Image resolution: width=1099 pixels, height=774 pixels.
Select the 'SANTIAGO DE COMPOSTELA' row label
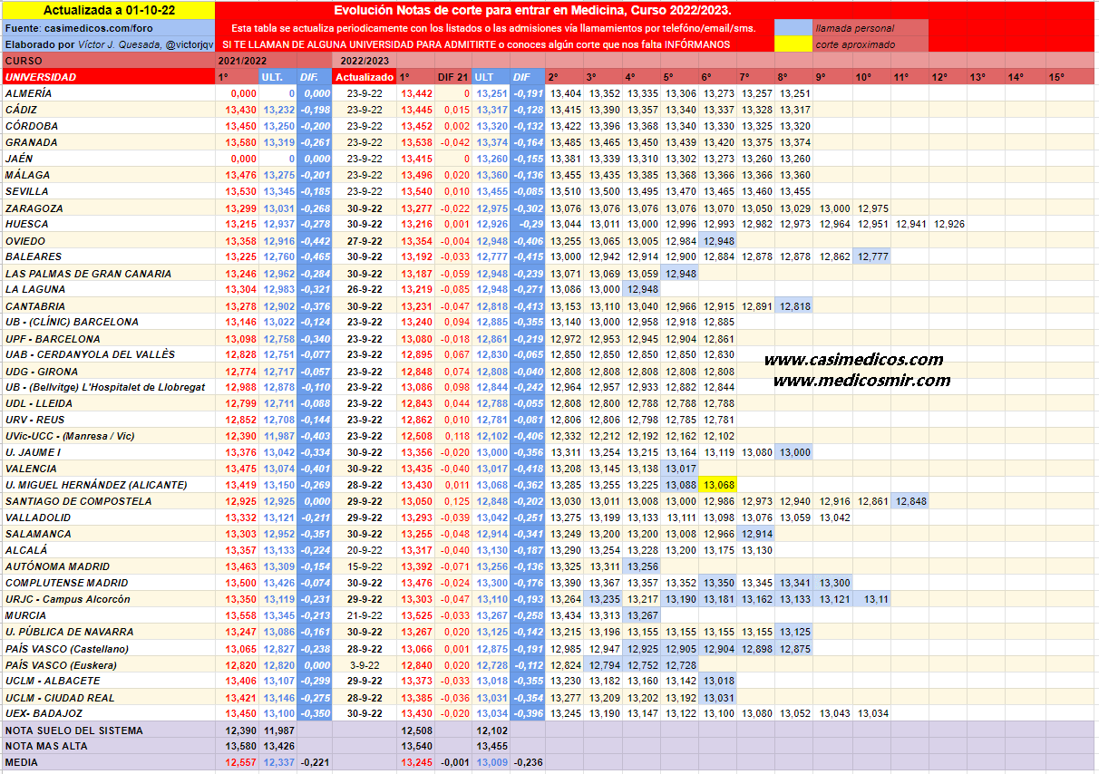108,501
